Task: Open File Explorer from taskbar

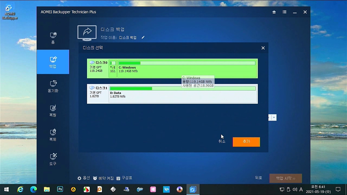Action: click(x=47, y=189)
